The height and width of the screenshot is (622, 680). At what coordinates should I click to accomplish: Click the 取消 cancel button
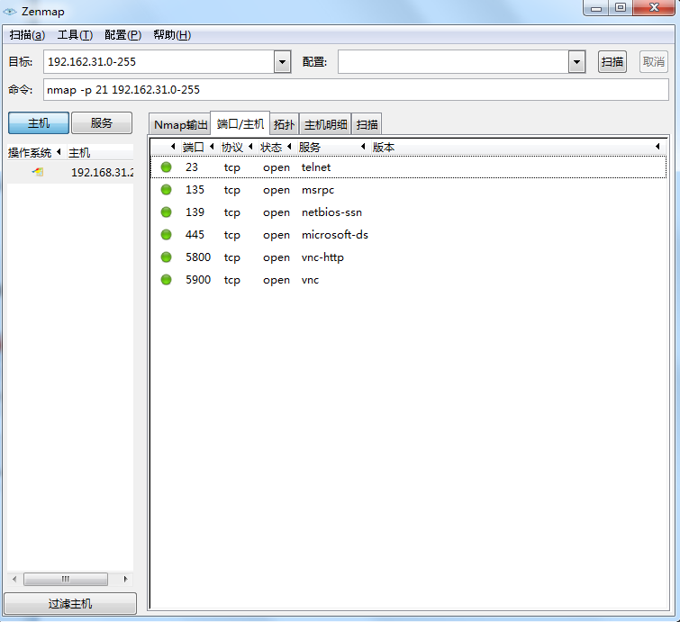click(654, 62)
